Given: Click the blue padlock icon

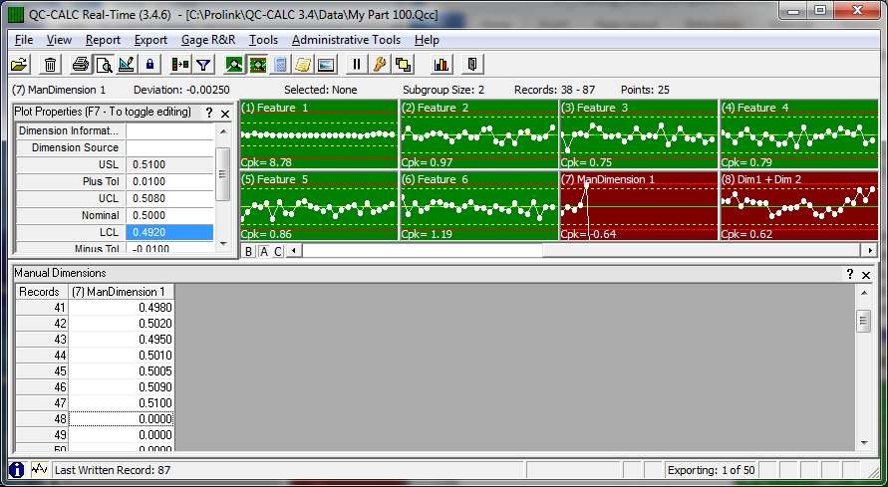Looking at the screenshot, I should pos(149,65).
